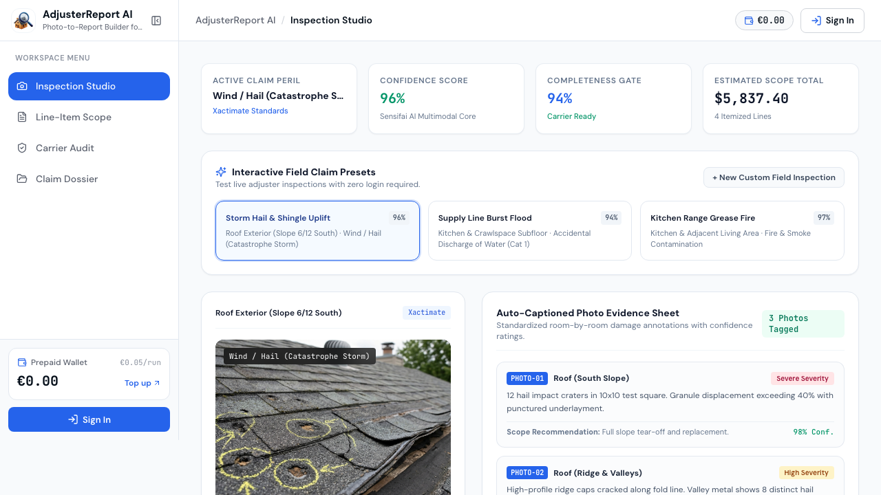
Task: Click the Severe Severity tag
Action: pos(803,379)
